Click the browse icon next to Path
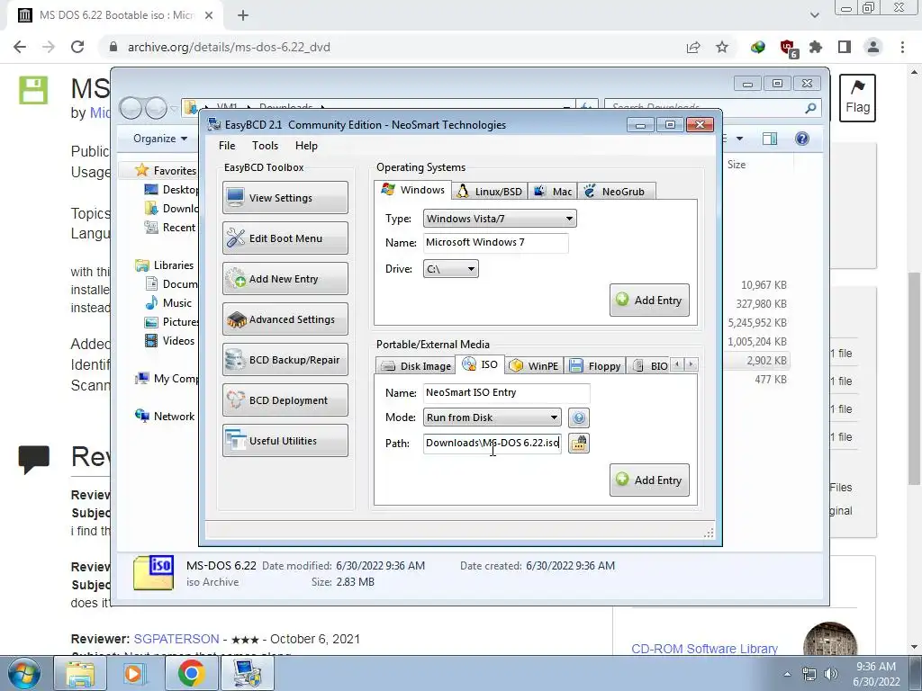 coord(579,443)
